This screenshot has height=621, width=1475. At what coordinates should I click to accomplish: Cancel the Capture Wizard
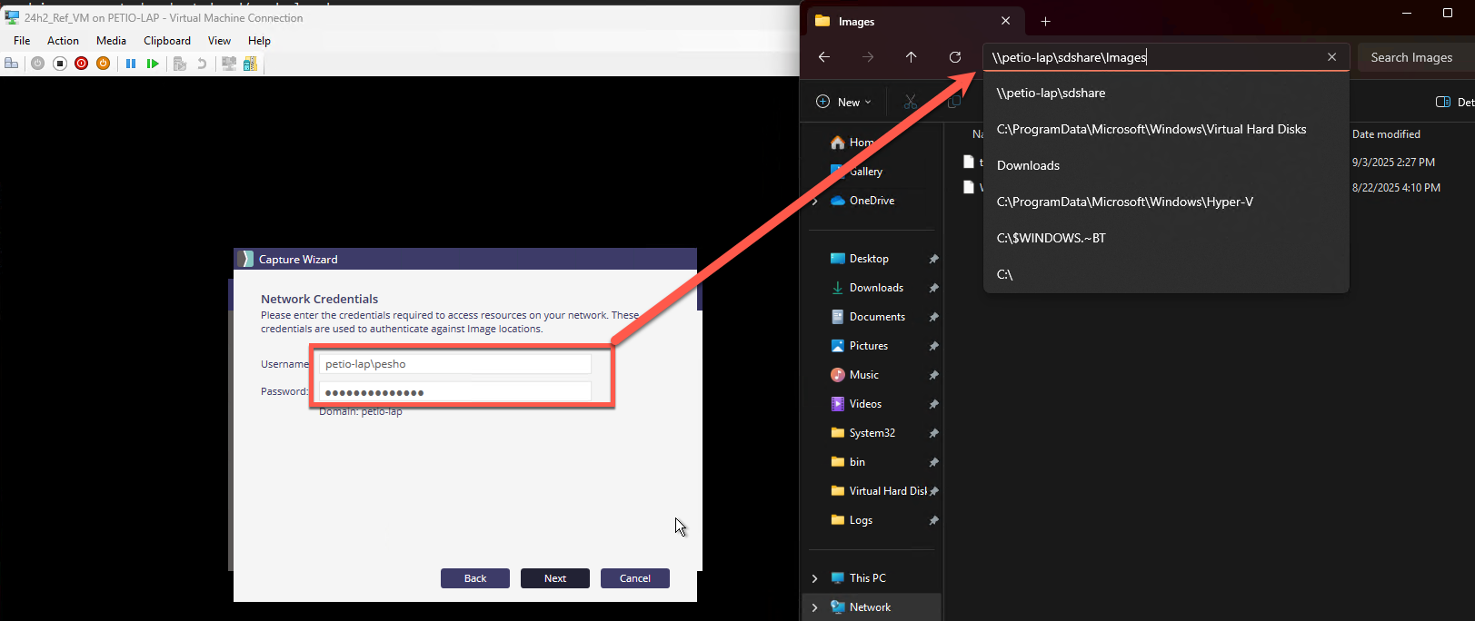635,578
